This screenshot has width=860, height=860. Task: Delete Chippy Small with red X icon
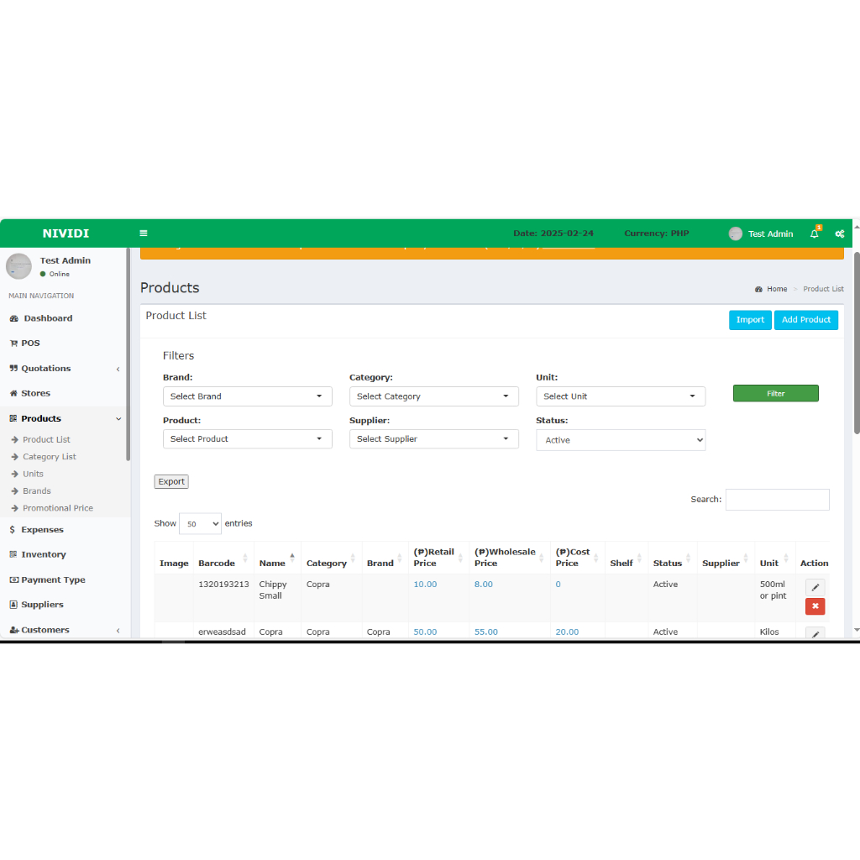coord(815,606)
